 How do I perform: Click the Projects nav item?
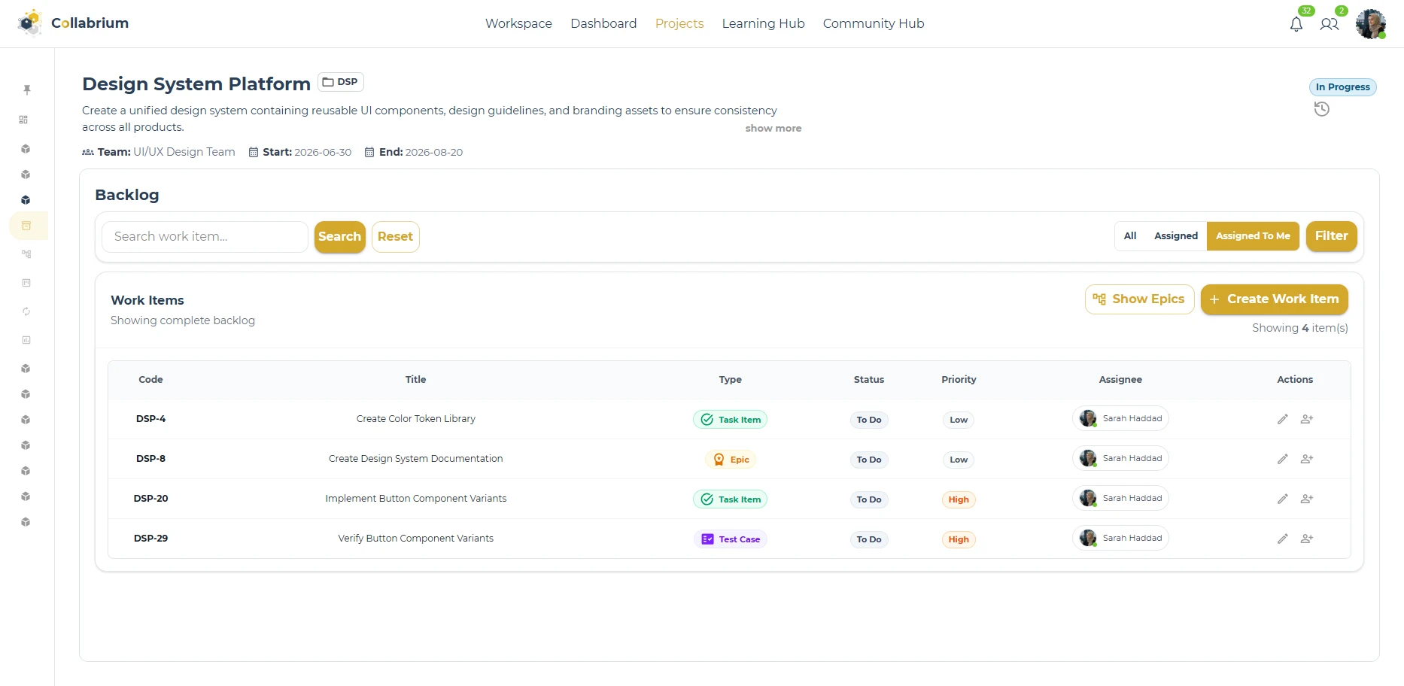click(x=679, y=23)
